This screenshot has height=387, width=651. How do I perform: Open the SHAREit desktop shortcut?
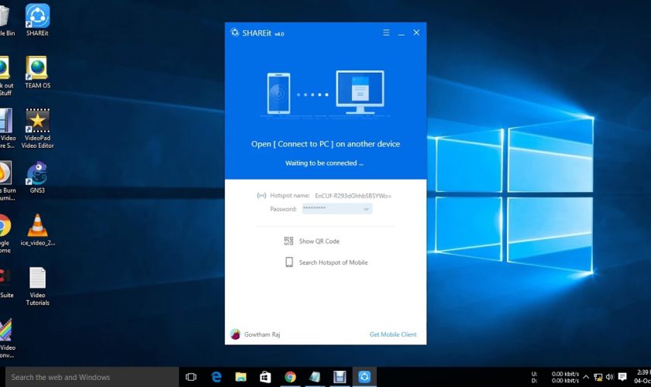[37, 20]
